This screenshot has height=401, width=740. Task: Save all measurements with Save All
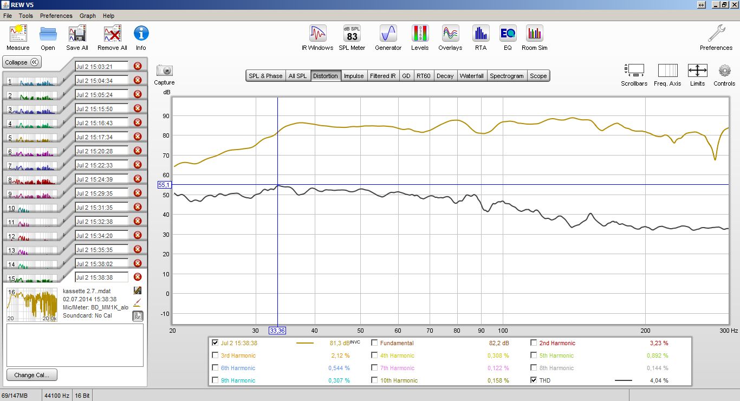pos(77,34)
